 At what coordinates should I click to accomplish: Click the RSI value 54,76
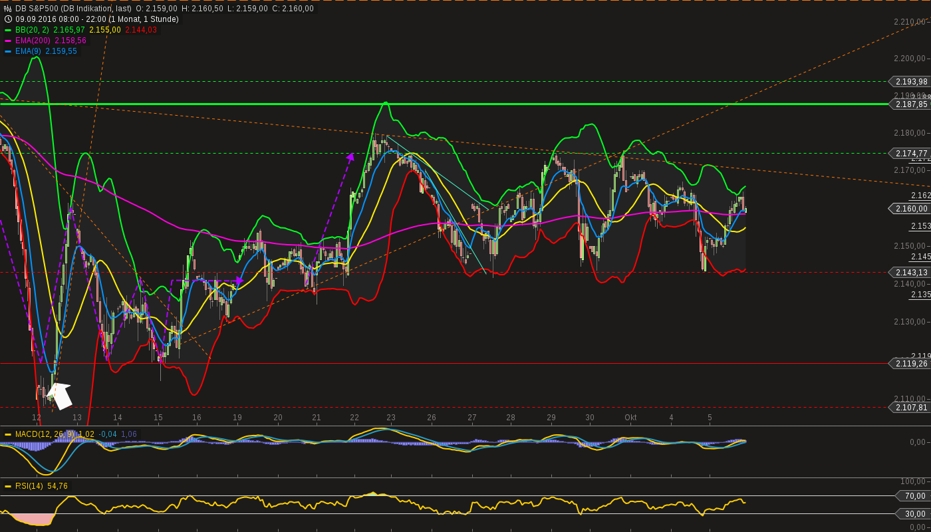pos(58,486)
